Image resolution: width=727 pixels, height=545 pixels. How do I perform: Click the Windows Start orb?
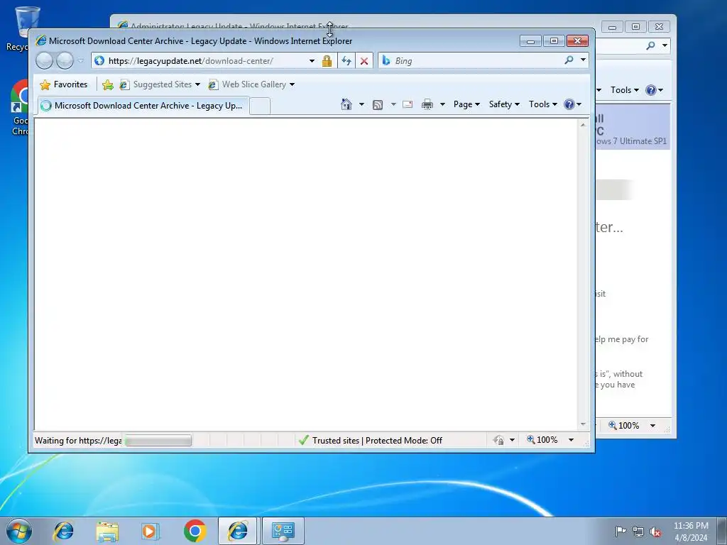[x=19, y=531]
